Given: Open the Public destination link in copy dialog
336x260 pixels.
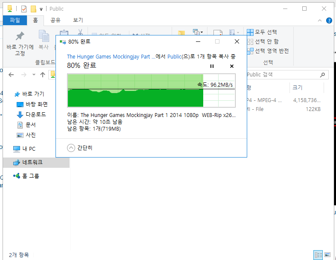Looking at the screenshot, I should tap(174, 57).
